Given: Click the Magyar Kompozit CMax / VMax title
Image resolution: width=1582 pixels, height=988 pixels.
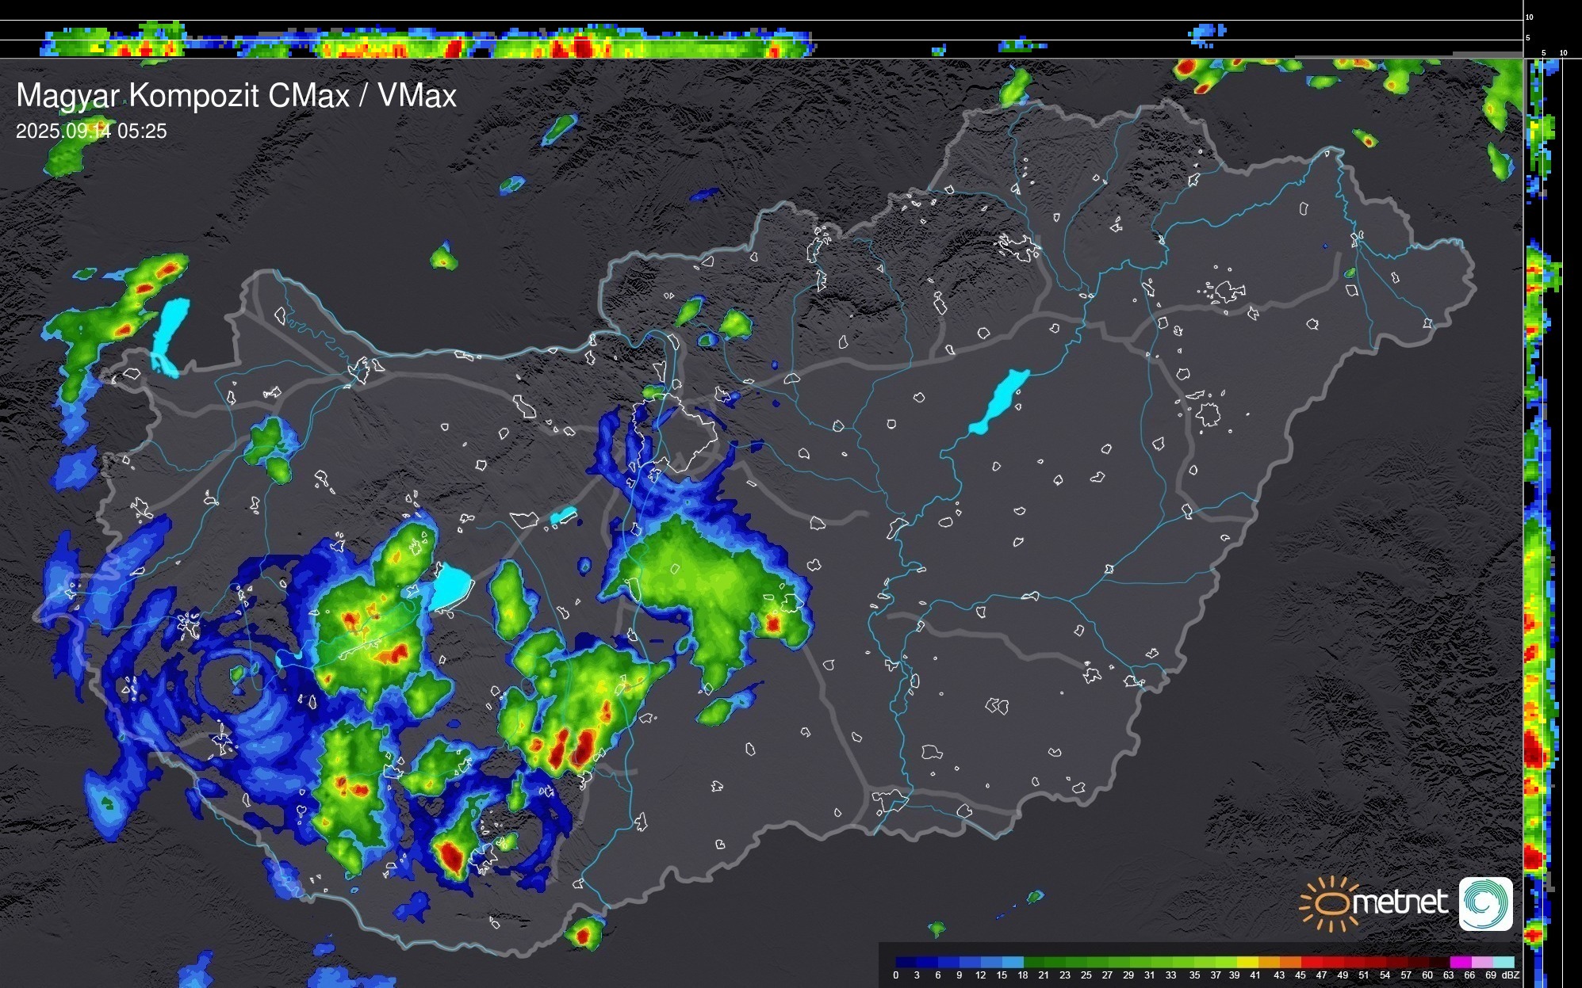Looking at the screenshot, I should tap(236, 96).
